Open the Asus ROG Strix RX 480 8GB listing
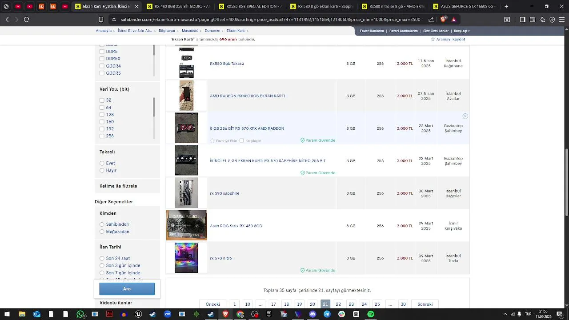Image resolution: width=569 pixels, height=320 pixels. pyautogui.click(x=236, y=226)
